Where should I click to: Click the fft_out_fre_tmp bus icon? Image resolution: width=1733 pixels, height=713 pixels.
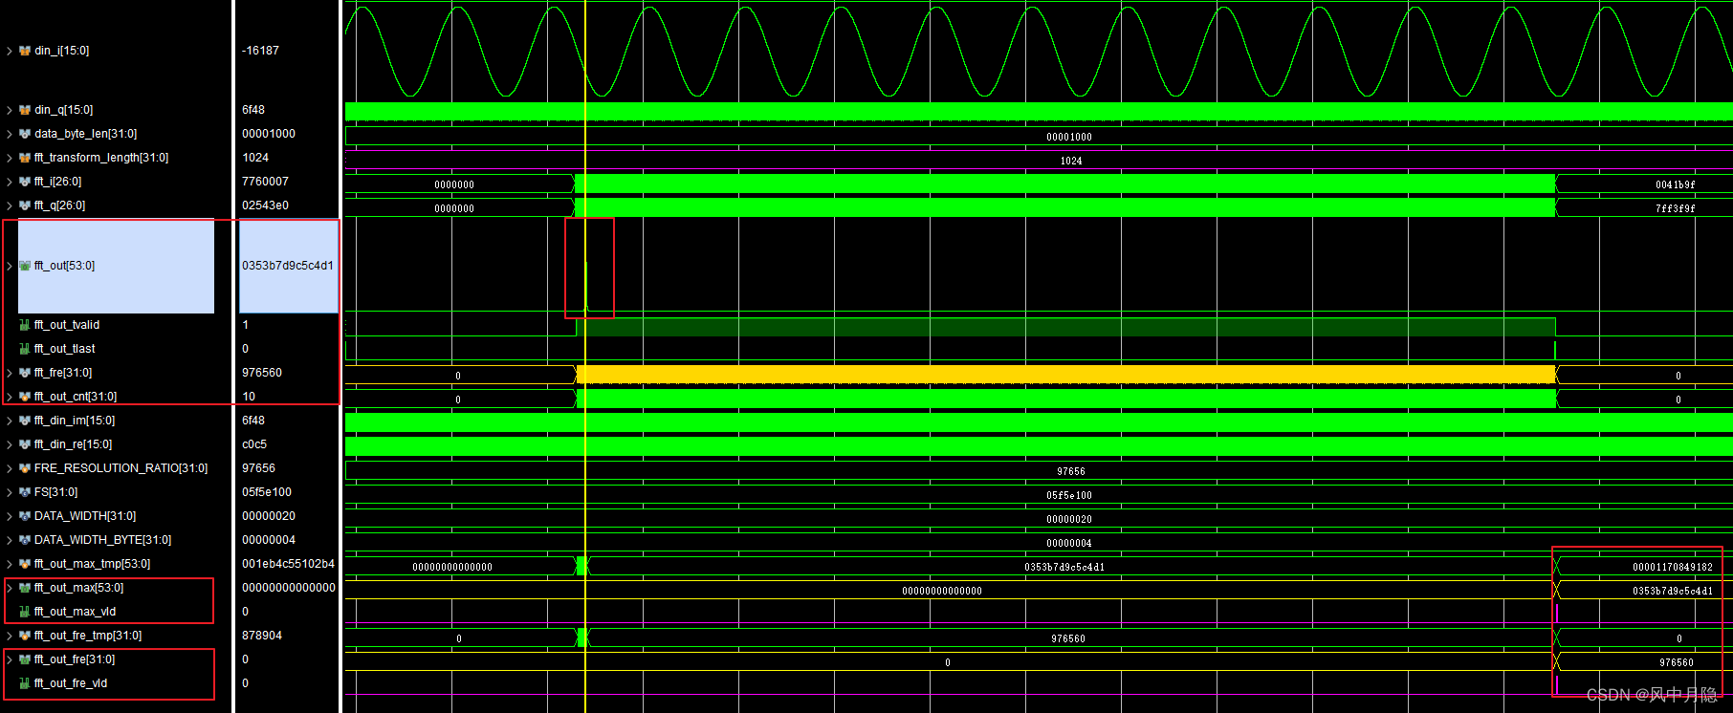point(25,636)
